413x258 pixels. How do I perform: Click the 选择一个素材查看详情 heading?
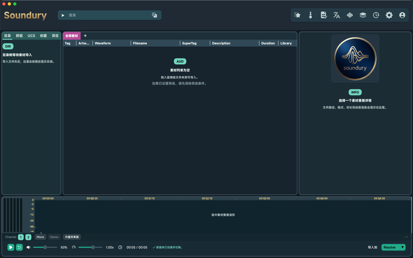(x=355, y=101)
